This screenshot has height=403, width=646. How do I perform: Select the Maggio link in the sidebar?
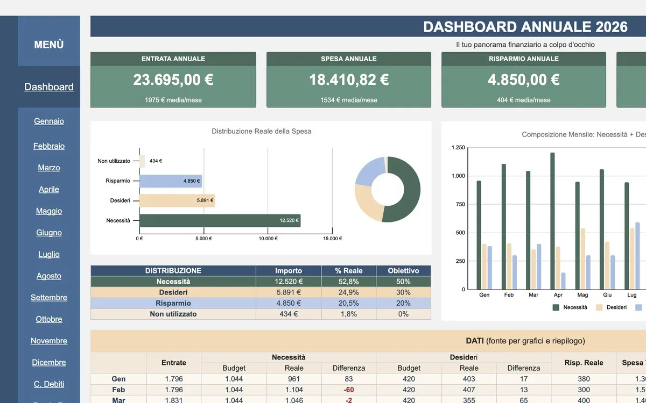(49, 211)
